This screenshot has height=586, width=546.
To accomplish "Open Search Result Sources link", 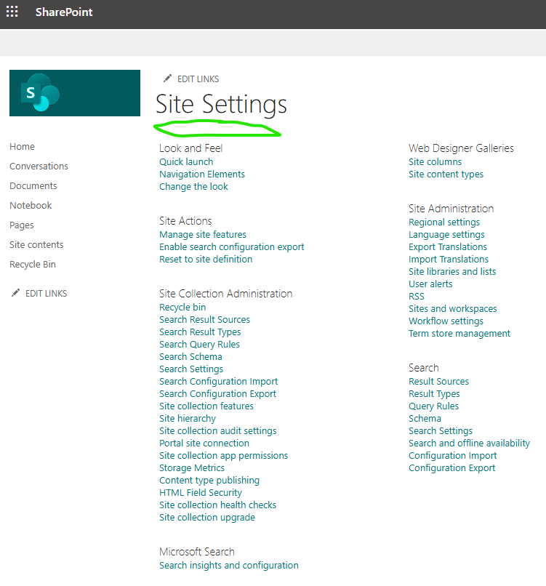I will coord(205,319).
